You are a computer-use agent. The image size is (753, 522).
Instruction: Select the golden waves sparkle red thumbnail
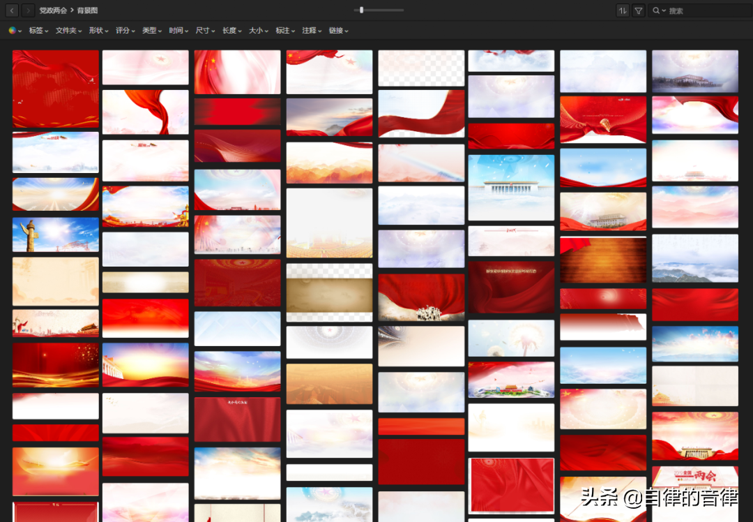[56, 365]
